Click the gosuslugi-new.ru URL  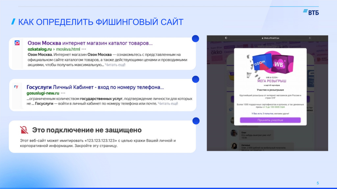pos(43,93)
